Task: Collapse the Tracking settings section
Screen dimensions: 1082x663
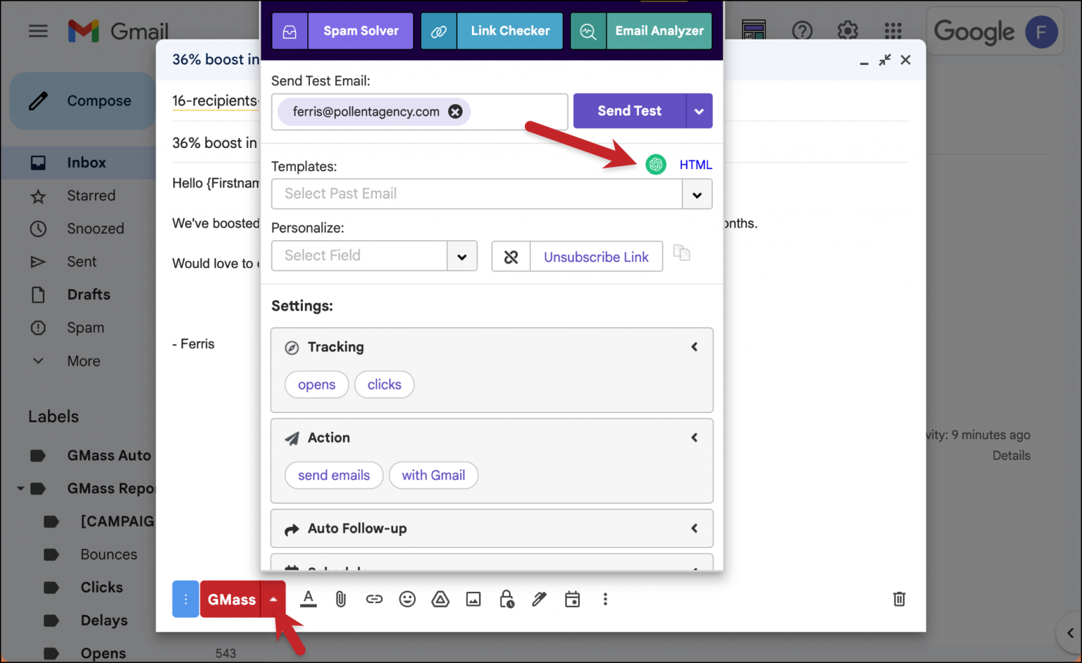Action: (x=694, y=347)
